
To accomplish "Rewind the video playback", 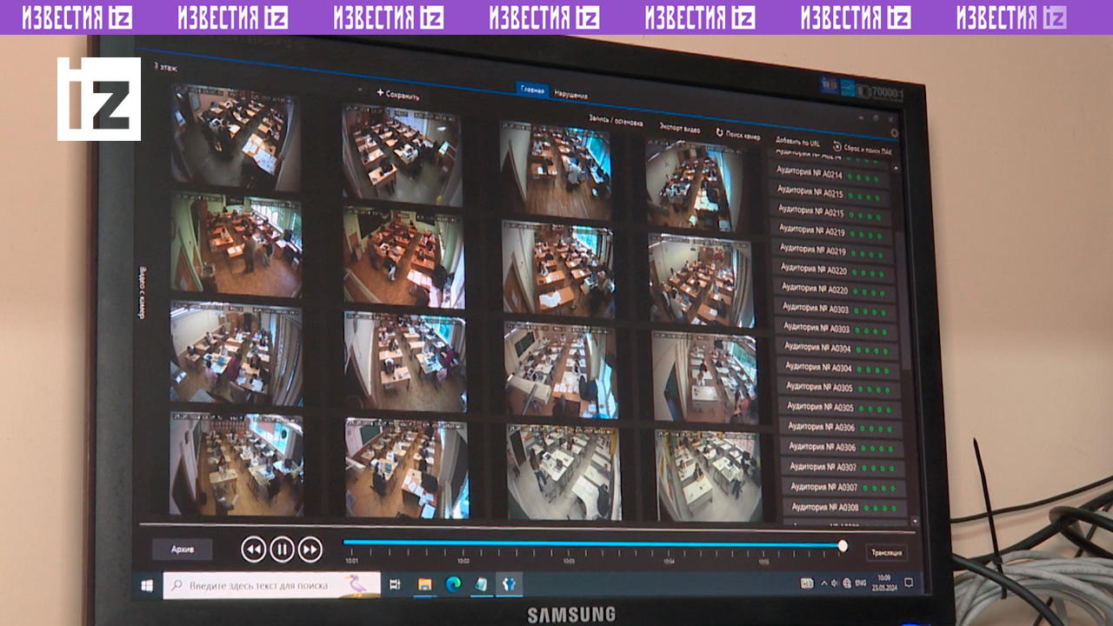I will tap(253, 549).
